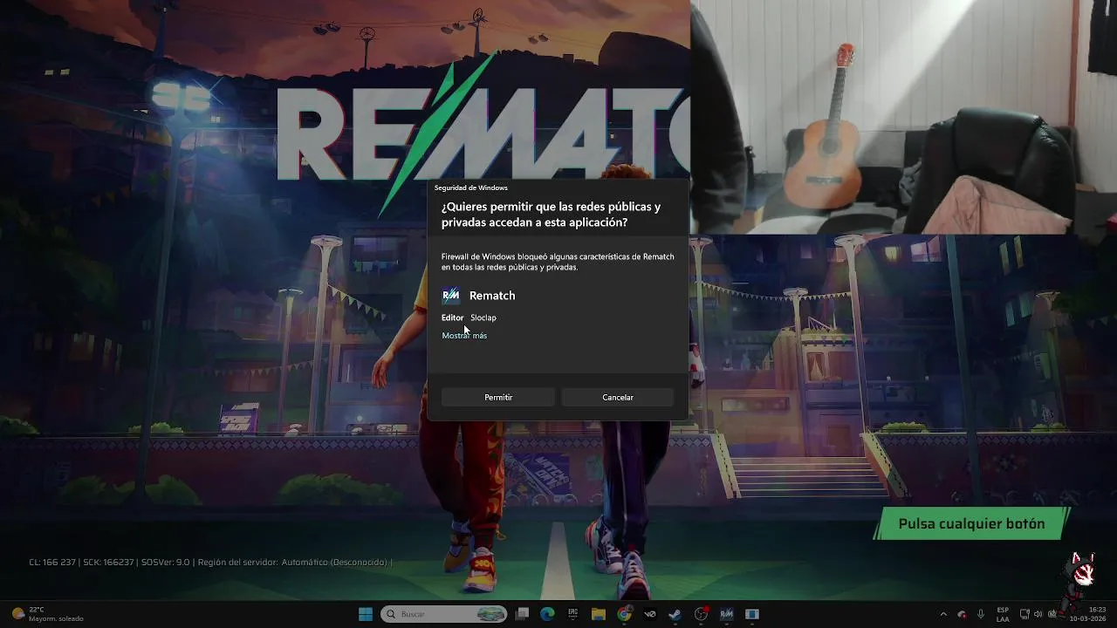Open microphone status in system tray
Screen dimensions: 1117x628
pyautogui.click(x=981, y=614)
